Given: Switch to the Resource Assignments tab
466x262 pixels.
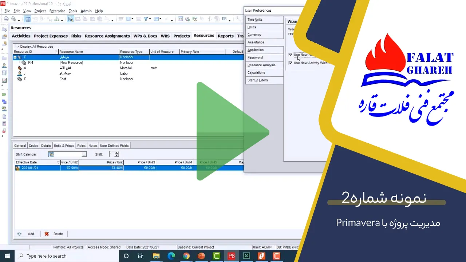Looking at the screenshot, I should pos(107,36).
